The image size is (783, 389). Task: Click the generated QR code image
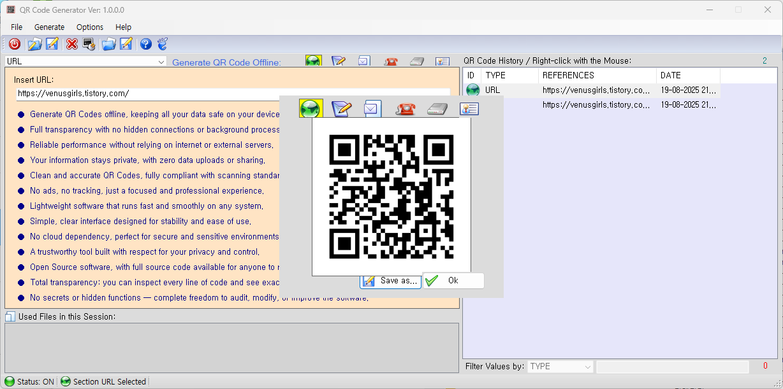tap(391, 197)
